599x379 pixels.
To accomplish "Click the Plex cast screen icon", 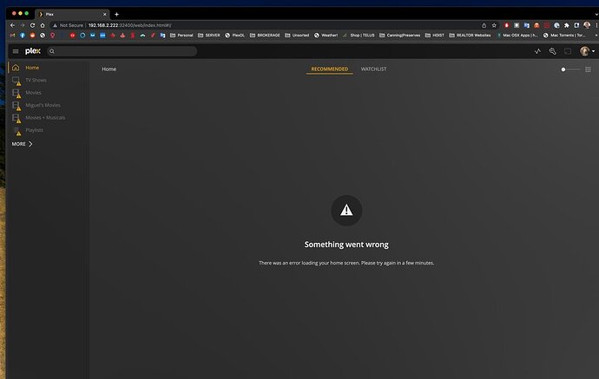I will [x=568, y=51].
